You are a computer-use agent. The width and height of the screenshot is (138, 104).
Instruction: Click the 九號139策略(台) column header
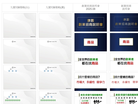[20, 7]
